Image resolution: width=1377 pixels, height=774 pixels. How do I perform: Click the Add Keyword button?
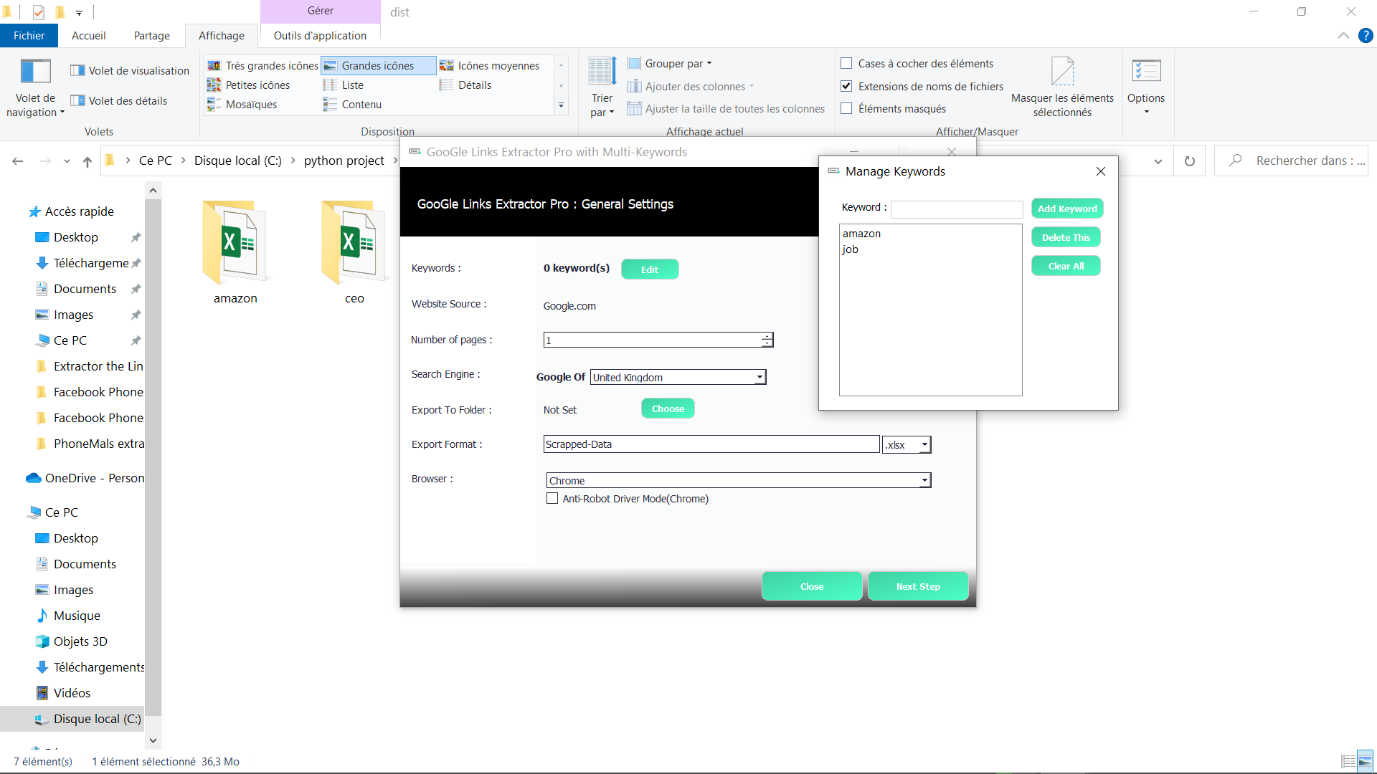point(1067,208)
